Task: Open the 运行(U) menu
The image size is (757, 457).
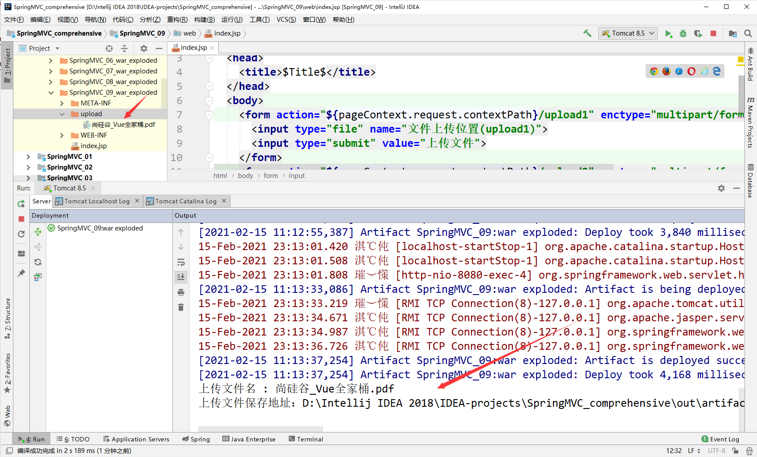Action: click(232, 20)
